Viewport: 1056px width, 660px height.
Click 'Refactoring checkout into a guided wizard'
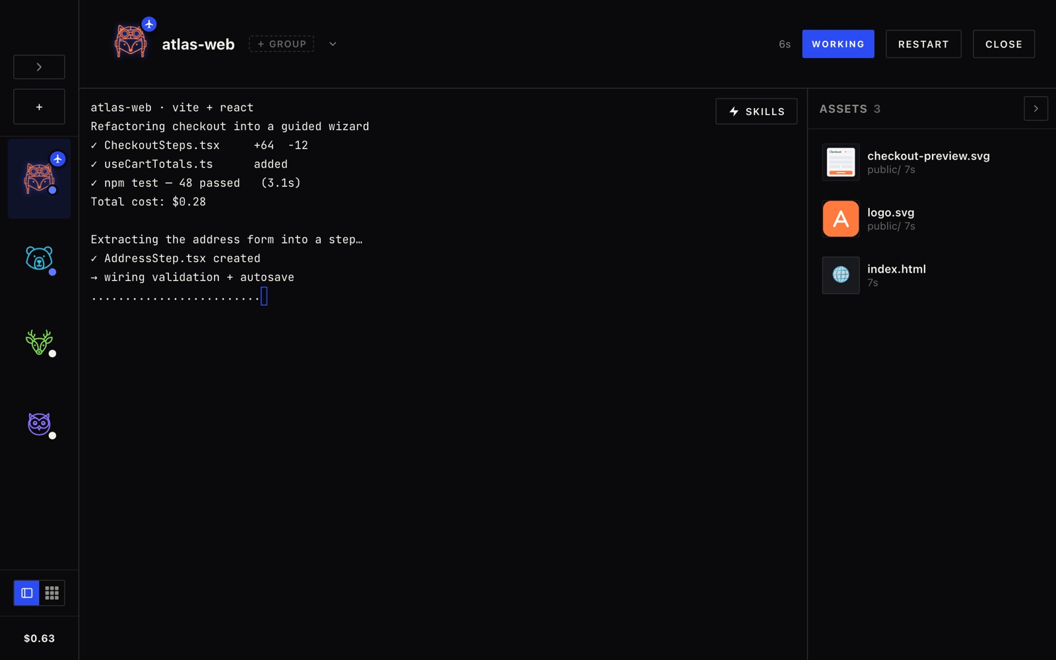pyautogui.click(x=230, y=127)
